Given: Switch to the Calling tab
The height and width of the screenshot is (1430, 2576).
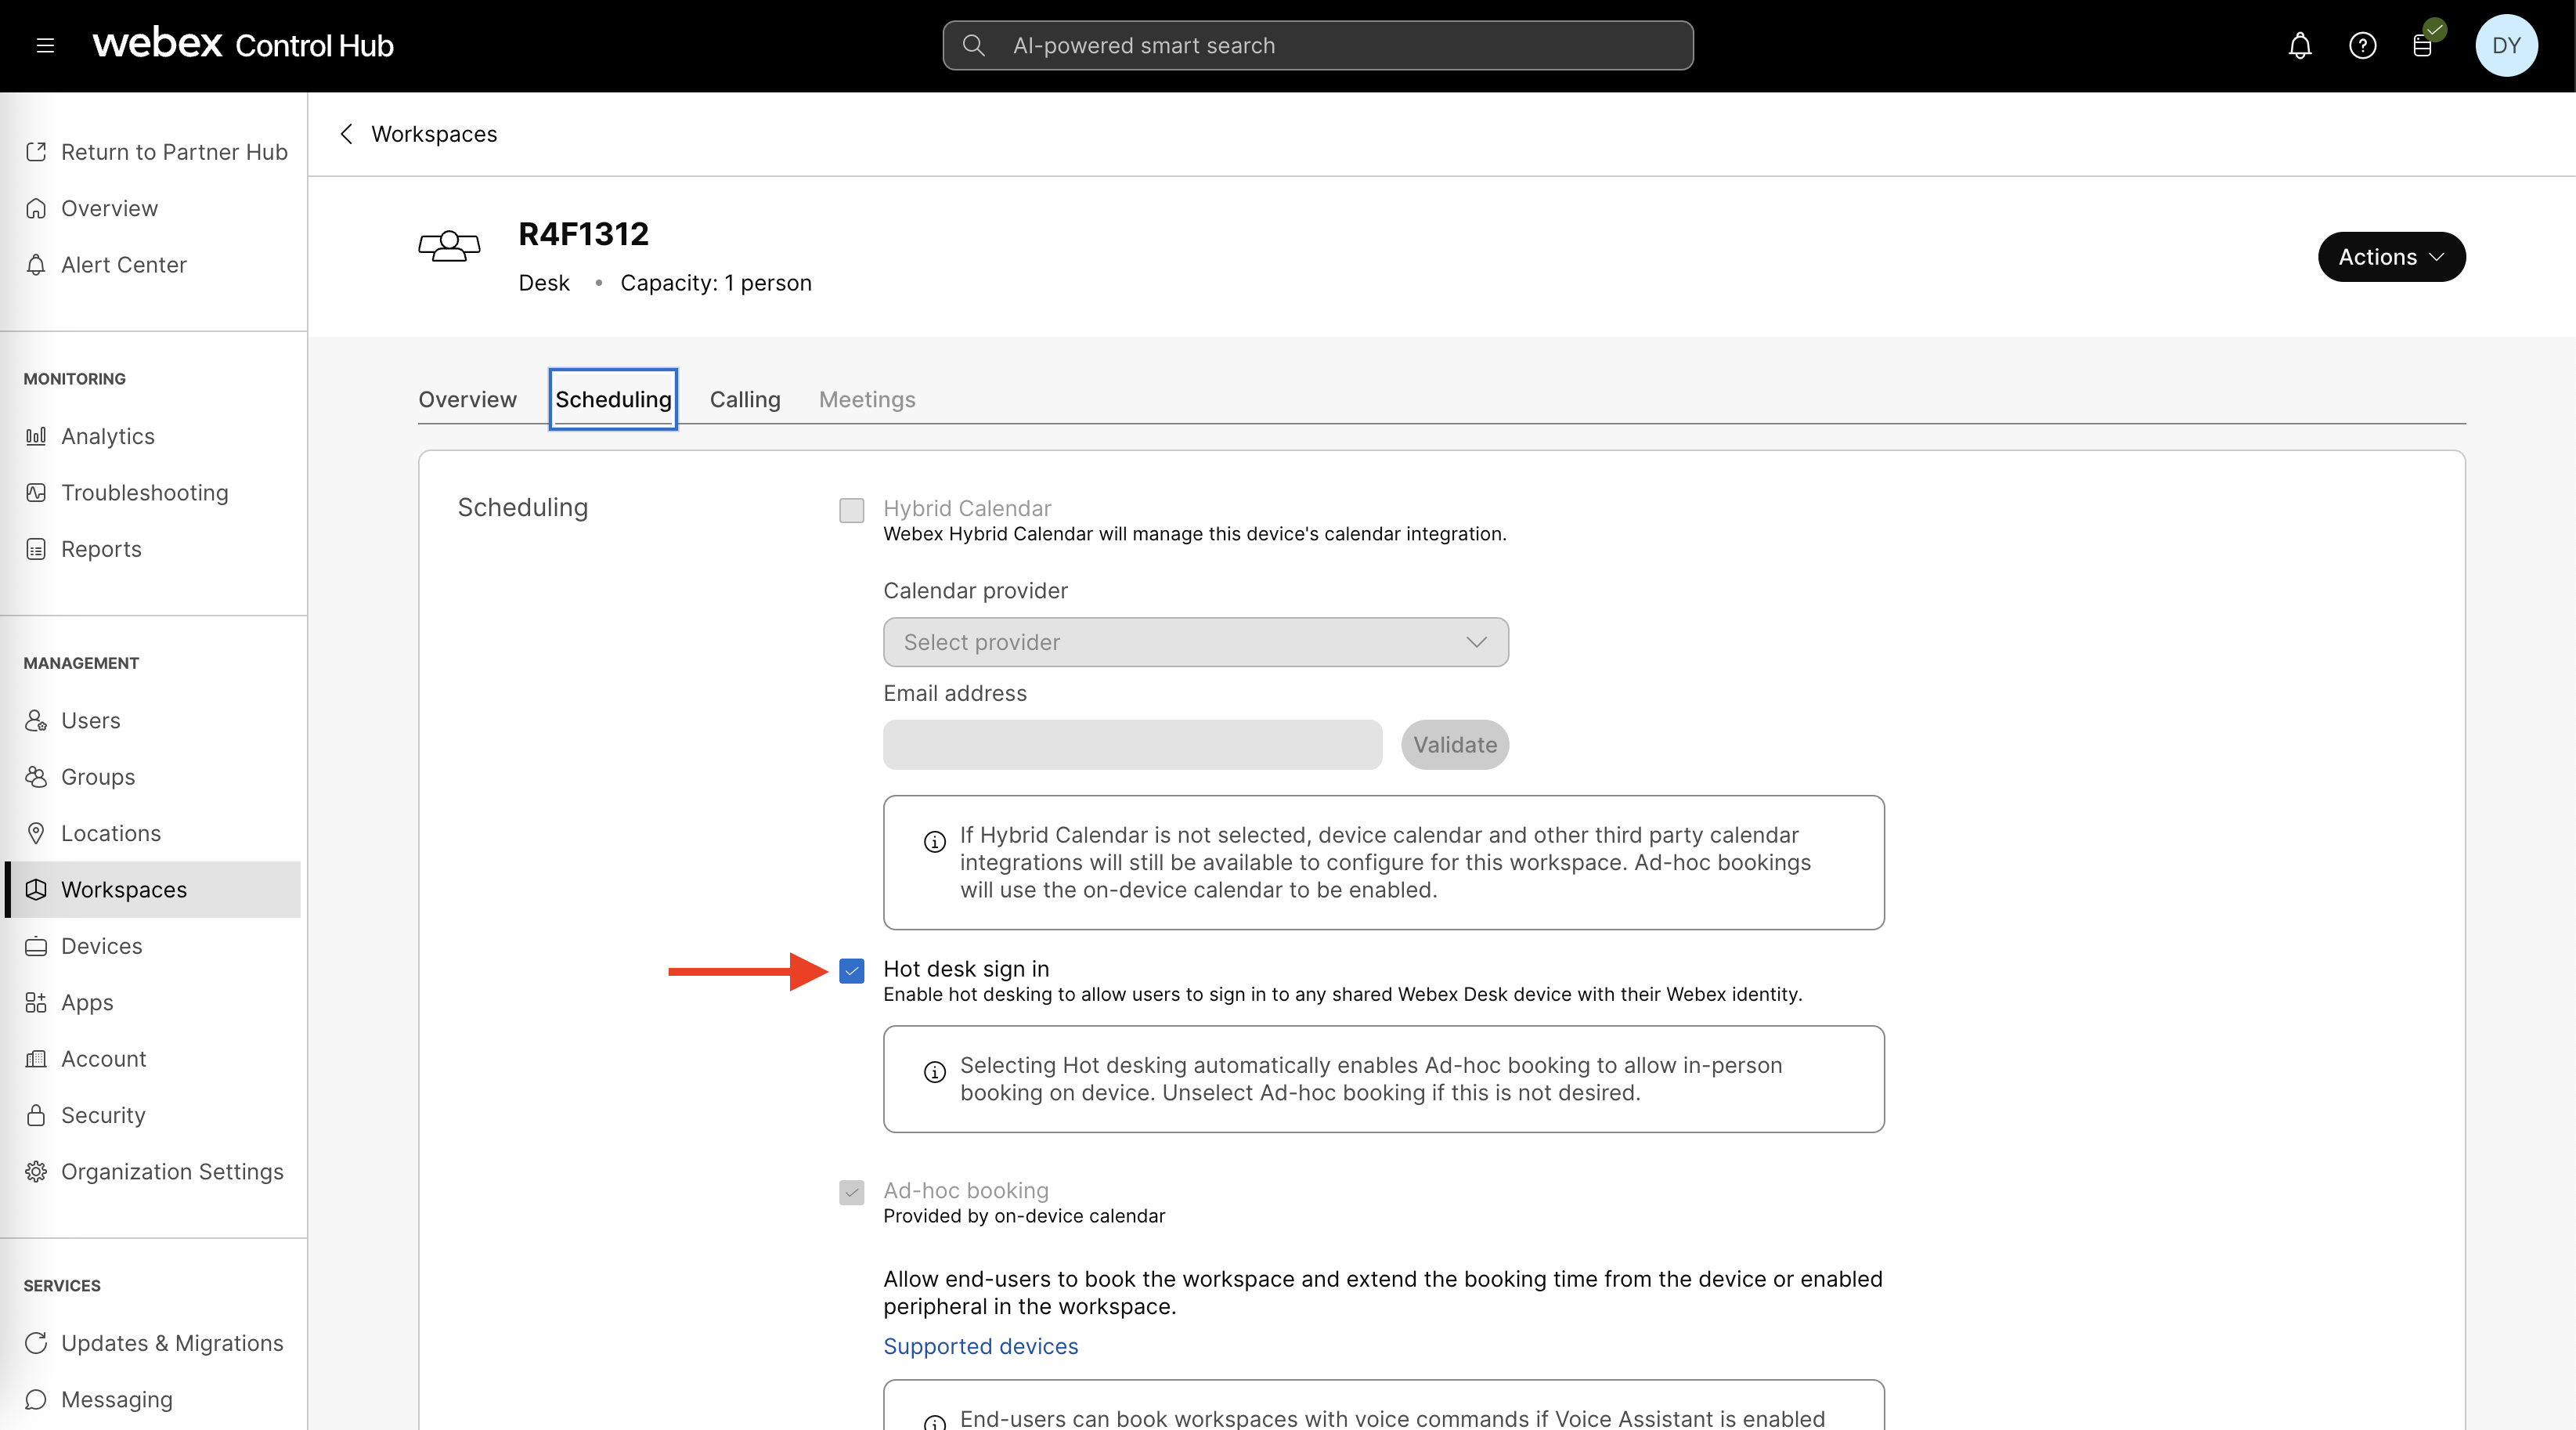Looking at the screenshot, I should tap(744, 399).
